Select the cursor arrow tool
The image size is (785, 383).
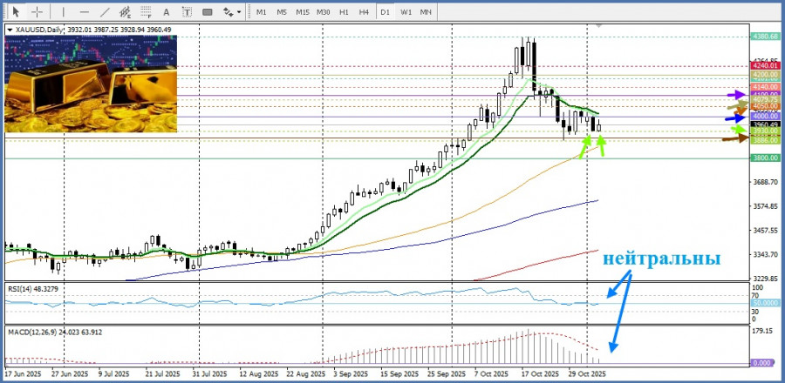pos(16,12)
